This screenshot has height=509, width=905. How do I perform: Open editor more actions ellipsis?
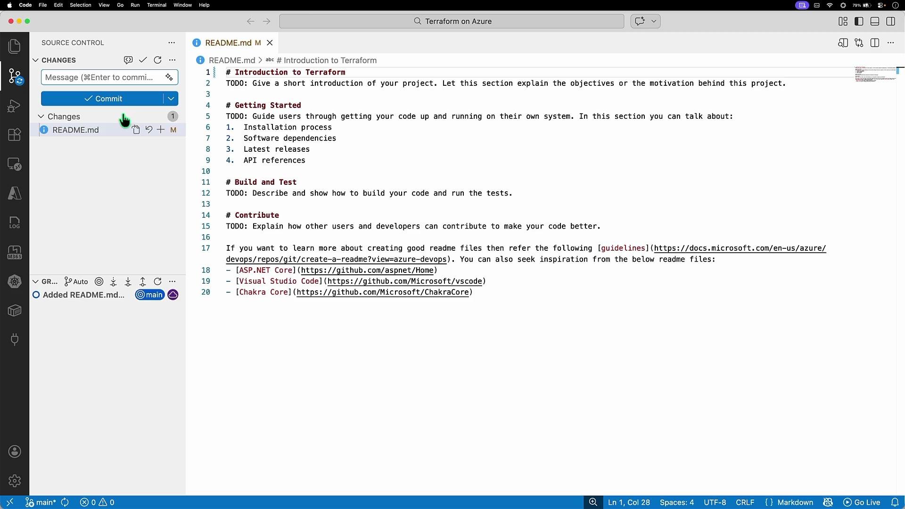coord(890,43)
